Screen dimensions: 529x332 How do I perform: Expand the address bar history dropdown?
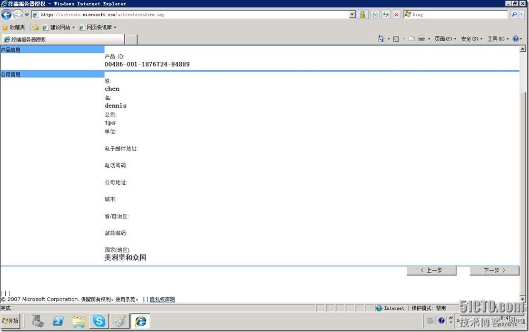click(352, 15)
